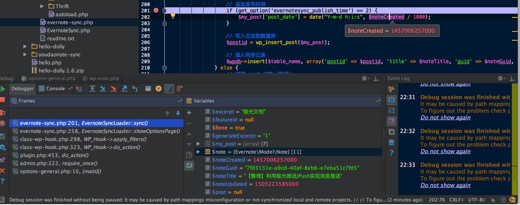
Task: Select frame plugin.php:453 do_action
Action: (x=97, y=155)
